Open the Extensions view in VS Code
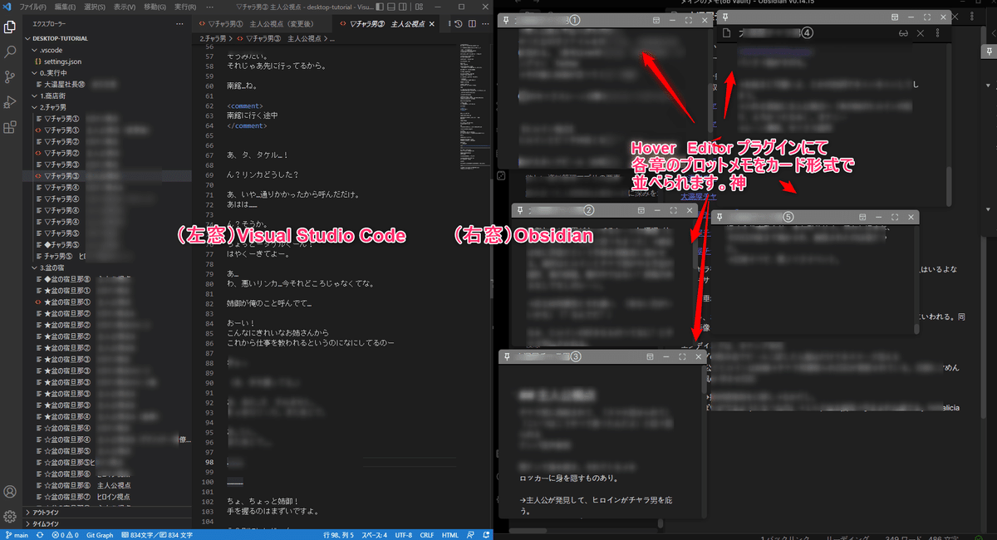Viewport: 997px width, 540px height. [x=10, y=127]
